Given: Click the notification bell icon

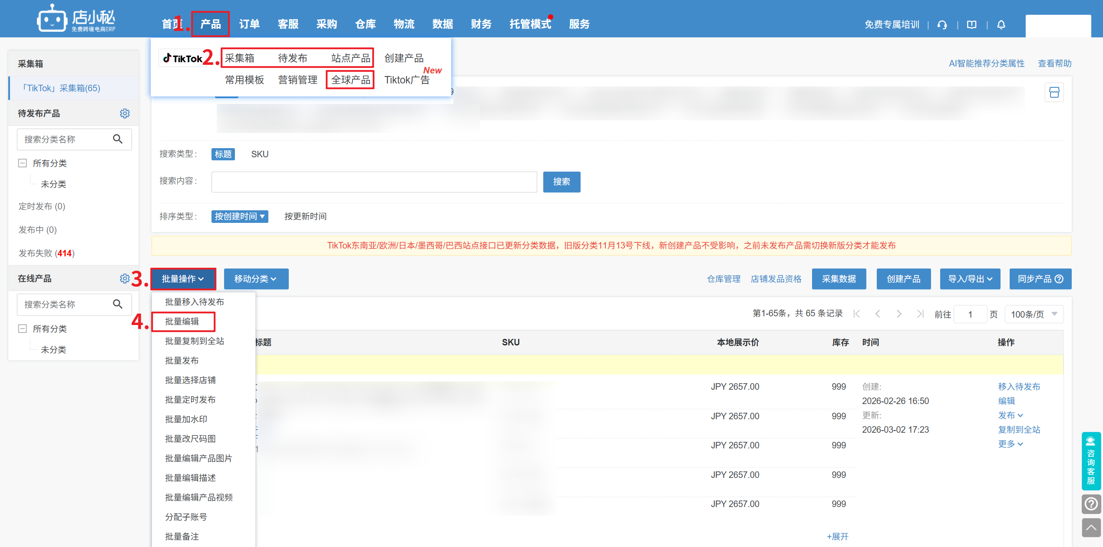Looking at the screenshot, I should click(1001, 25).
